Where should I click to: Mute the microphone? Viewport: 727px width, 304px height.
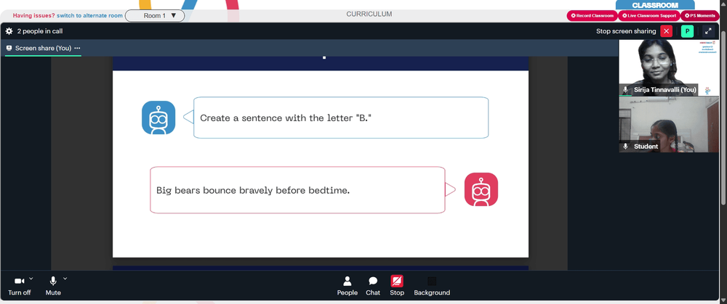click(x=53, y=286)
